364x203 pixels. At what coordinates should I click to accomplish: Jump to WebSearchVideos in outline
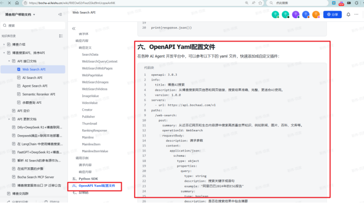[x=95, y=89]
